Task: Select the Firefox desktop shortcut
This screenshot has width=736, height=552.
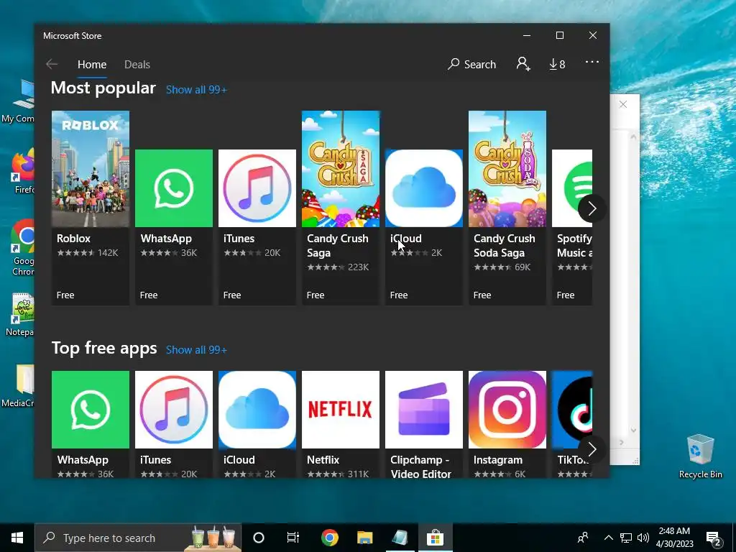Action: (24, 171)
